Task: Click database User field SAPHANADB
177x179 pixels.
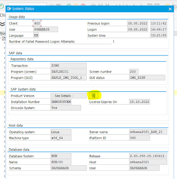Action: point(144,168)
